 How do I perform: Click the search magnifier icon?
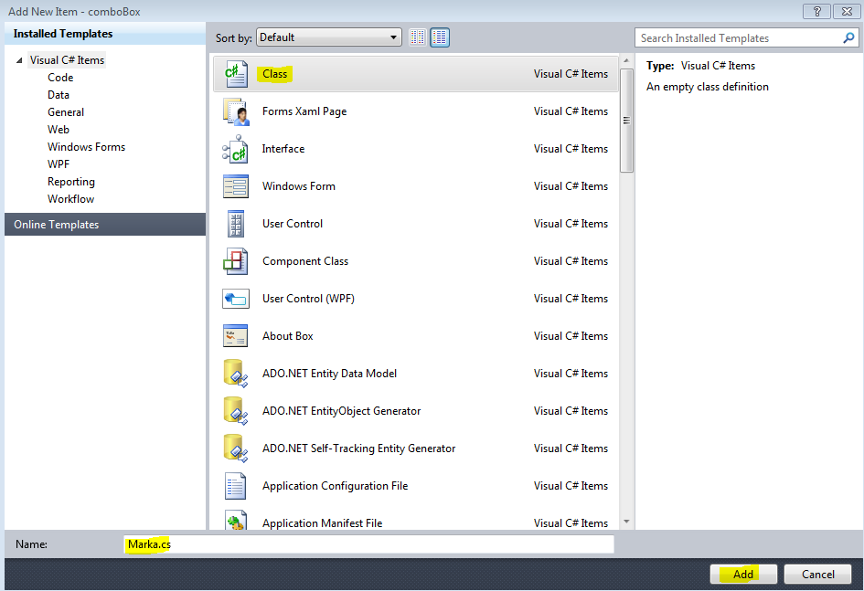(848, 38)
